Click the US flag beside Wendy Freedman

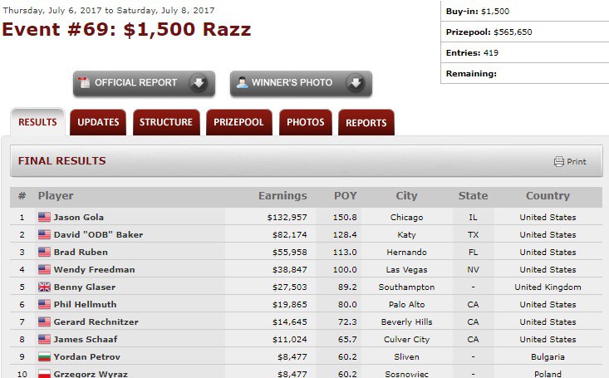(44, 270)
